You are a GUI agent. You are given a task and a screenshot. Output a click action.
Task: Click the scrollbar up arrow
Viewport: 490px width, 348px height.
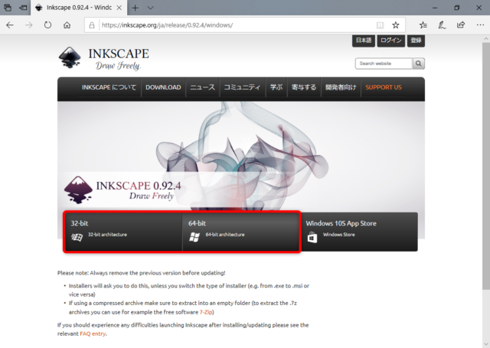pos(486,39)
